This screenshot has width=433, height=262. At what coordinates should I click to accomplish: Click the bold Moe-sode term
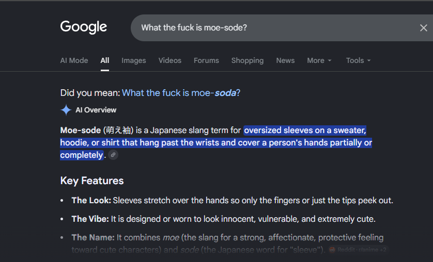[x=81, y=130]
